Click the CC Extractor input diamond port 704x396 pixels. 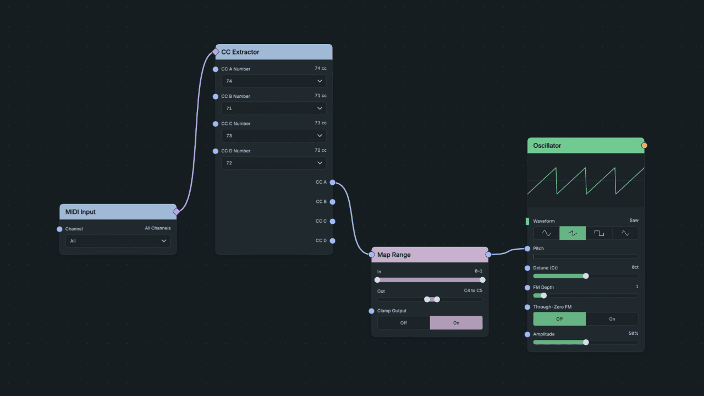[216, 52]
